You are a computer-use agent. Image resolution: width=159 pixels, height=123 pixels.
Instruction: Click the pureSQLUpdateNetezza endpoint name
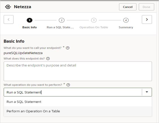23,53
